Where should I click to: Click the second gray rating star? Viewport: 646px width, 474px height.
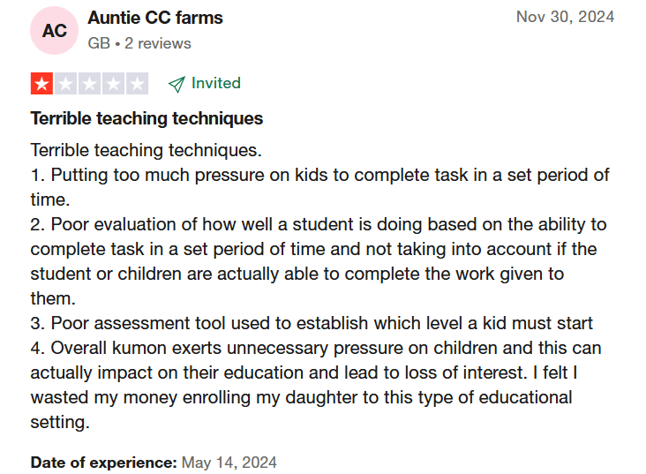[x=65, y=84]
